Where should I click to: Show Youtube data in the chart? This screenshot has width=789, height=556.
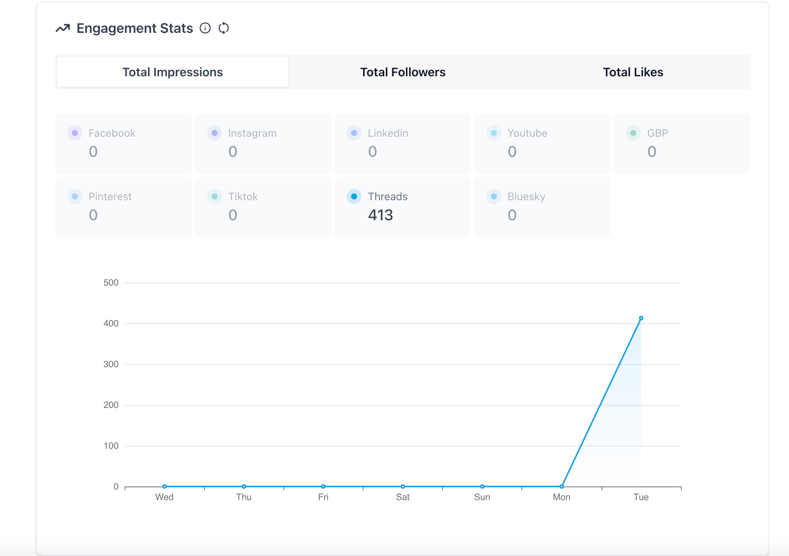coord(542,143)
